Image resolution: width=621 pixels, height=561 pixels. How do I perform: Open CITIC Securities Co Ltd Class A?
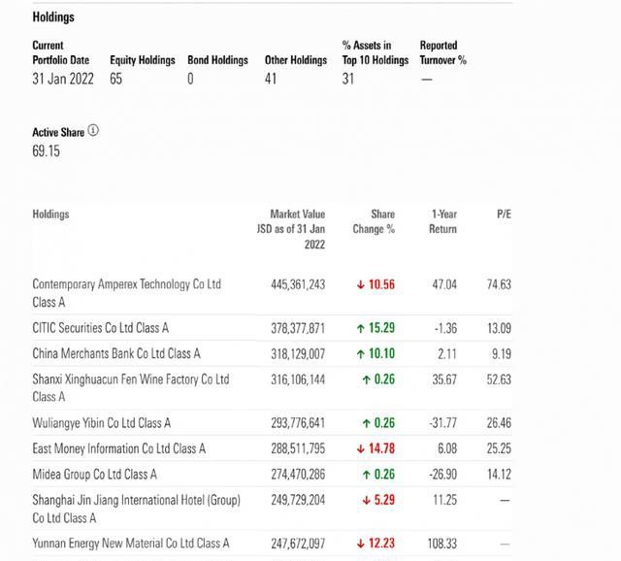(101, 328)
